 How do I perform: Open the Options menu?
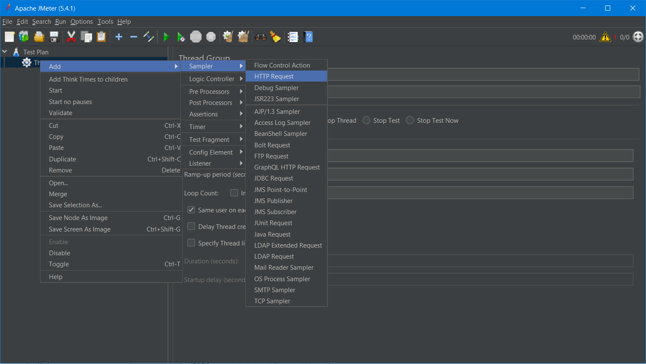(x=82, y=22)
